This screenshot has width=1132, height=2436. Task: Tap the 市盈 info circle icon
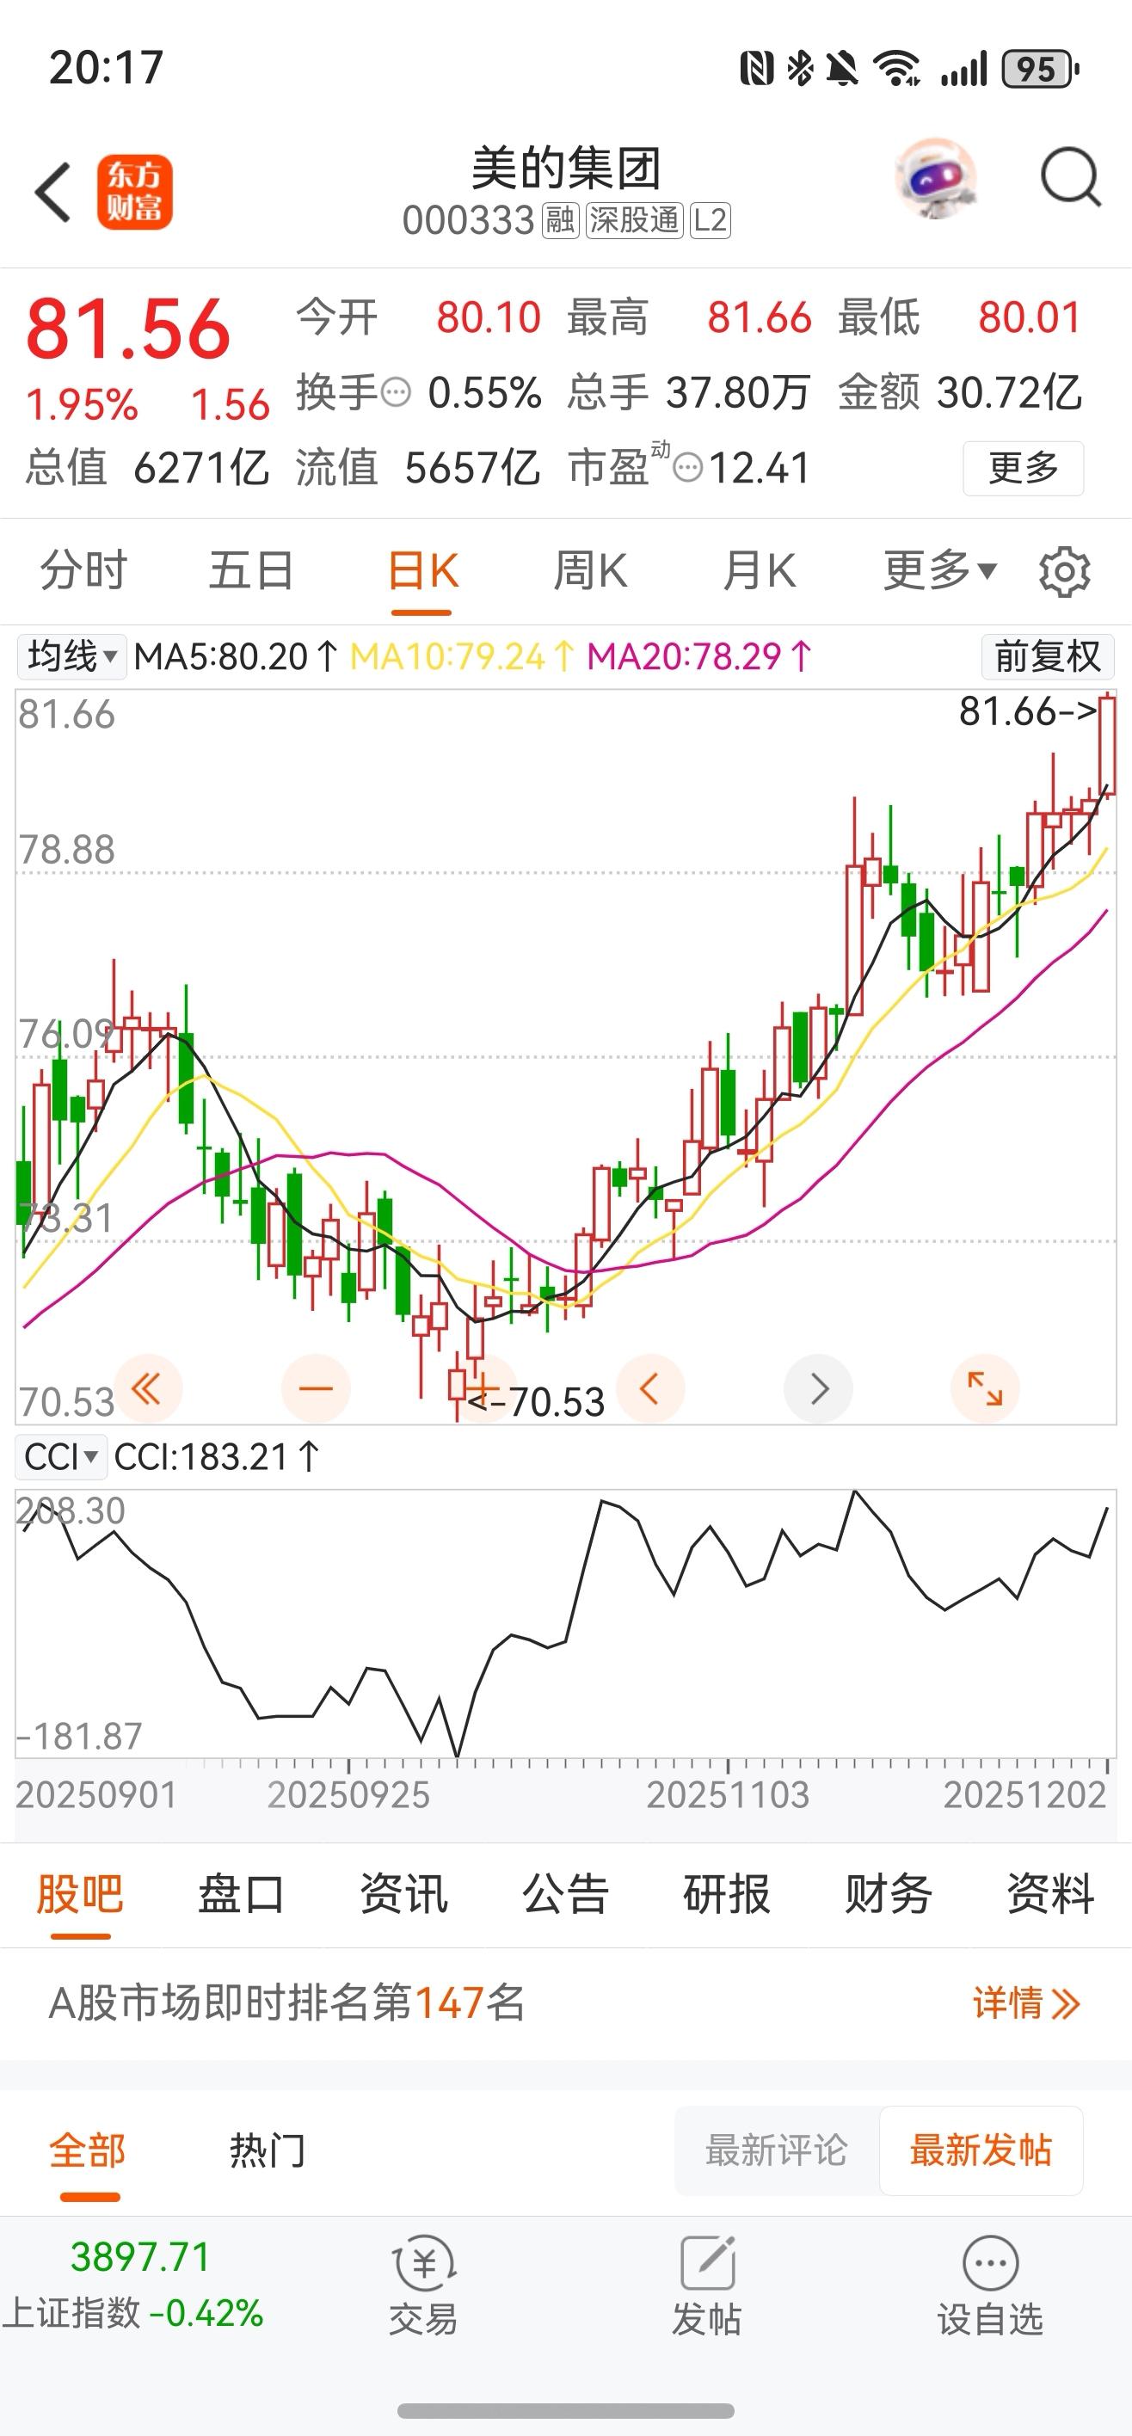tap(687, 467)
